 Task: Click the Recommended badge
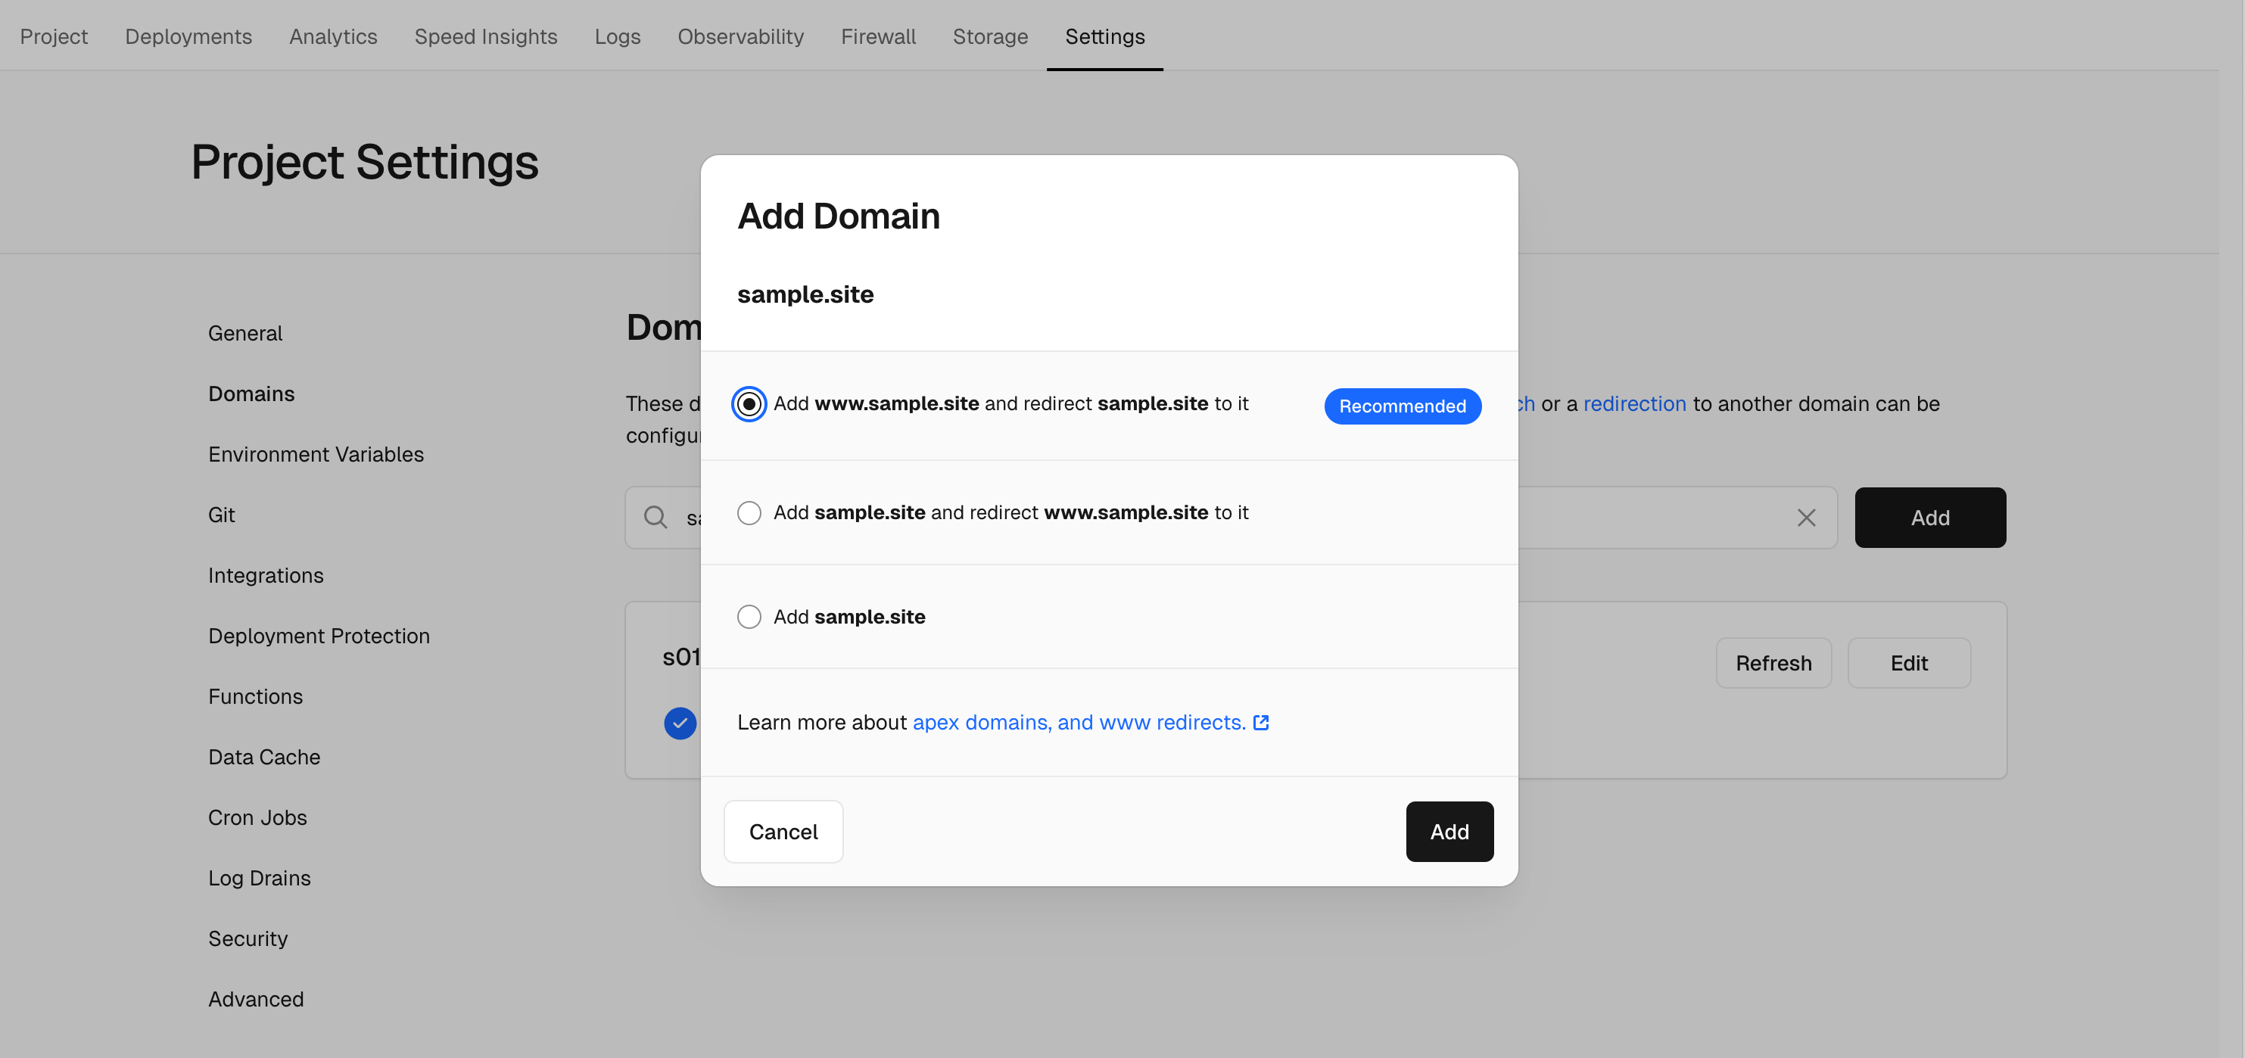1401,406
